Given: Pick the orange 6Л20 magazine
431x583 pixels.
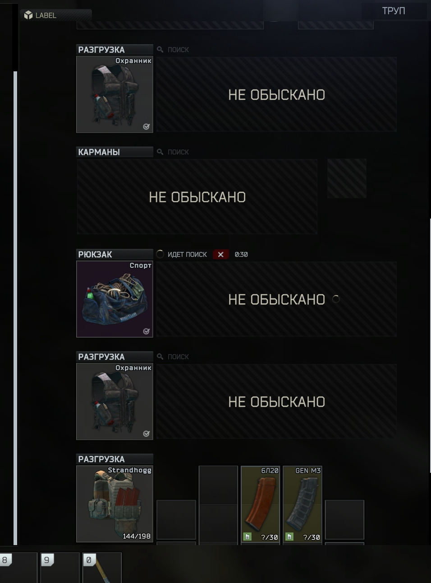Looking at the screenshot, I should [x=261, y=504].
